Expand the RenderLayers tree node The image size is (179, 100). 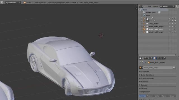pyautogui.click(x=142, y=12)
